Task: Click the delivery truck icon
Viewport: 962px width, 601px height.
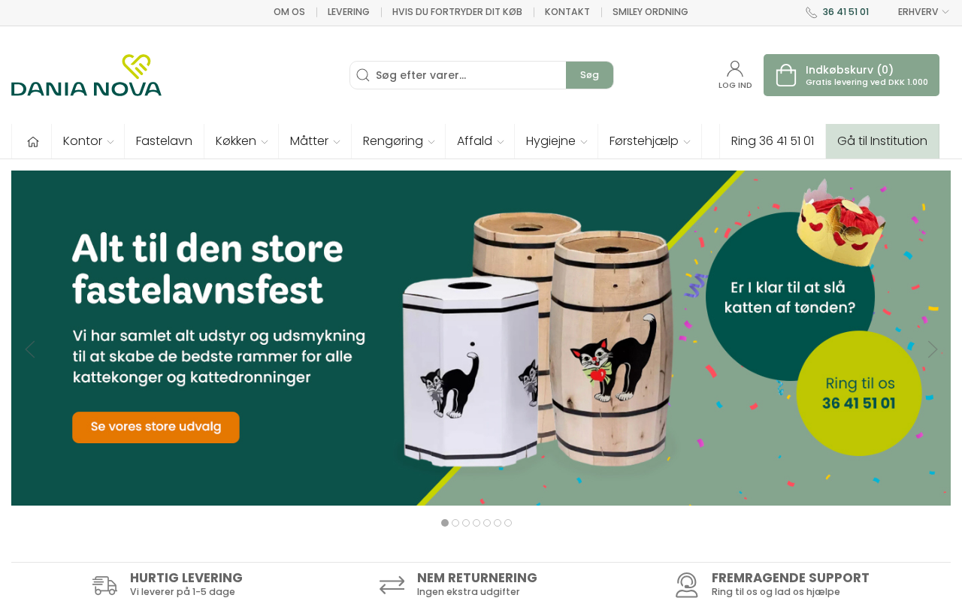Action: [104, 585]
